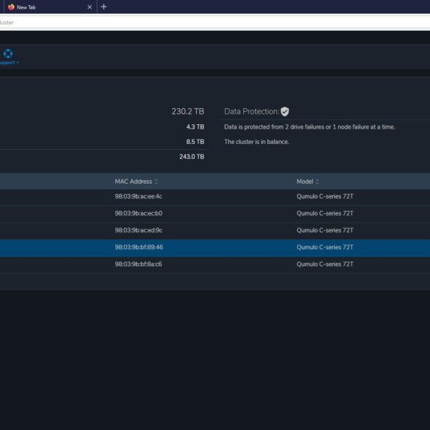Close the New Tab tab
Screen dimensions: 430x430
click(90, 7)
